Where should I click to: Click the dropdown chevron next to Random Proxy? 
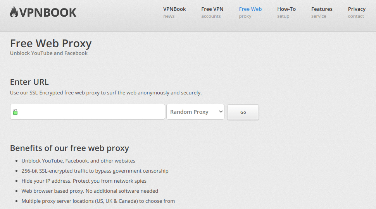(x=221, y=111)
